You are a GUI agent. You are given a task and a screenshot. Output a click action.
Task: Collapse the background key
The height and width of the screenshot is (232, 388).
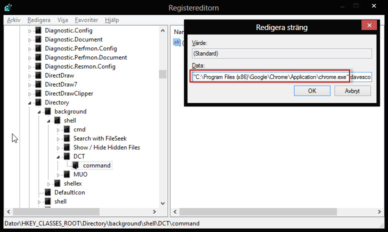click(x=39, y=112)
